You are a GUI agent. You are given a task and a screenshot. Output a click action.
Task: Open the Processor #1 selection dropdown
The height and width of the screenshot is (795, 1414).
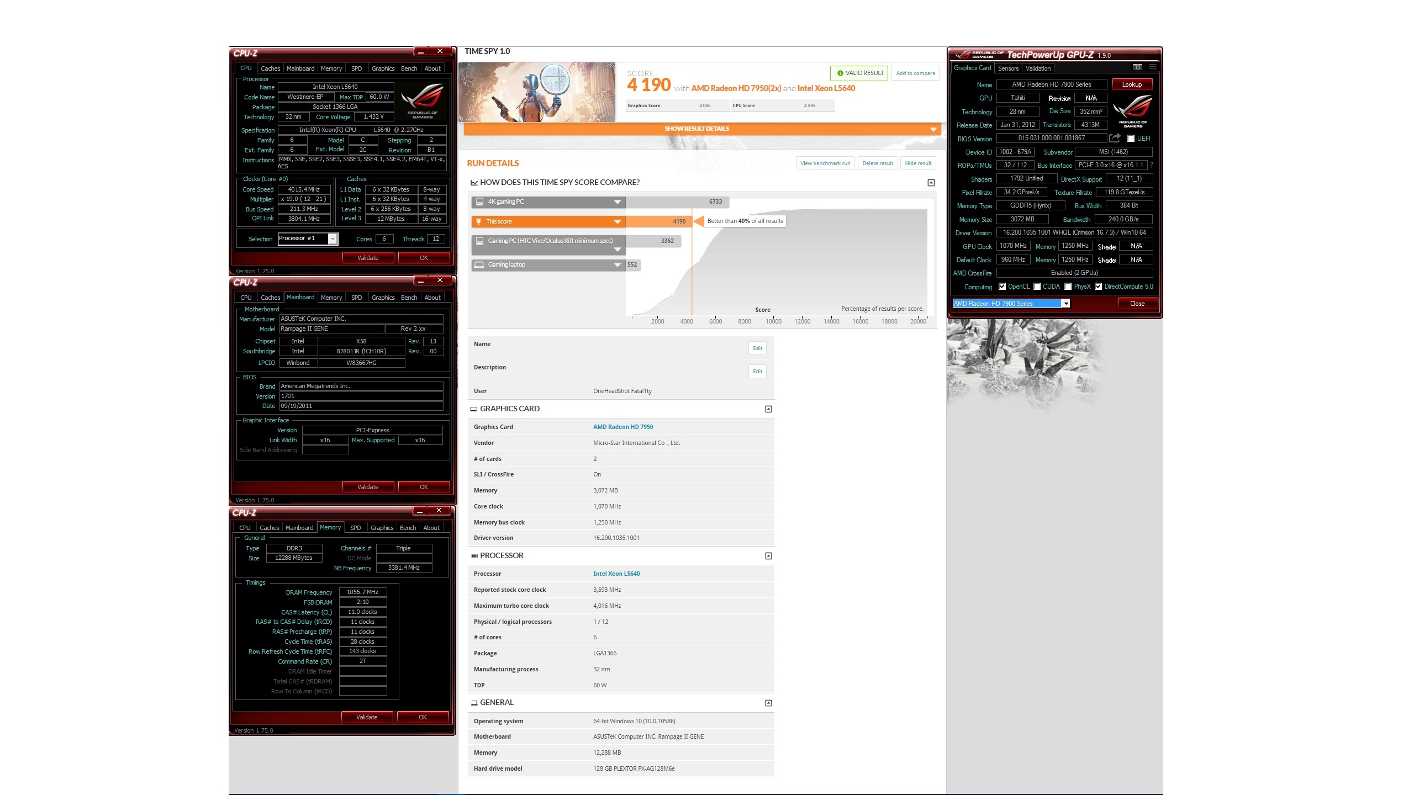[333, 239]
